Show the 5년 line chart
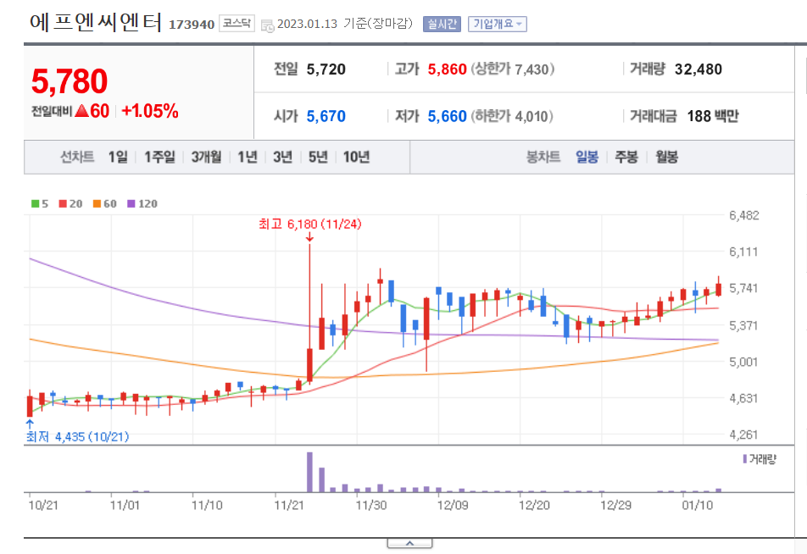This screenshot has height=554, width=807. 318,157
